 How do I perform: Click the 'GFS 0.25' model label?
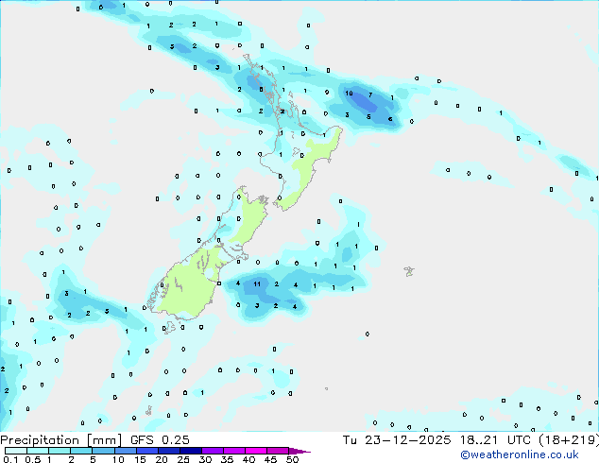pos(160,440)
